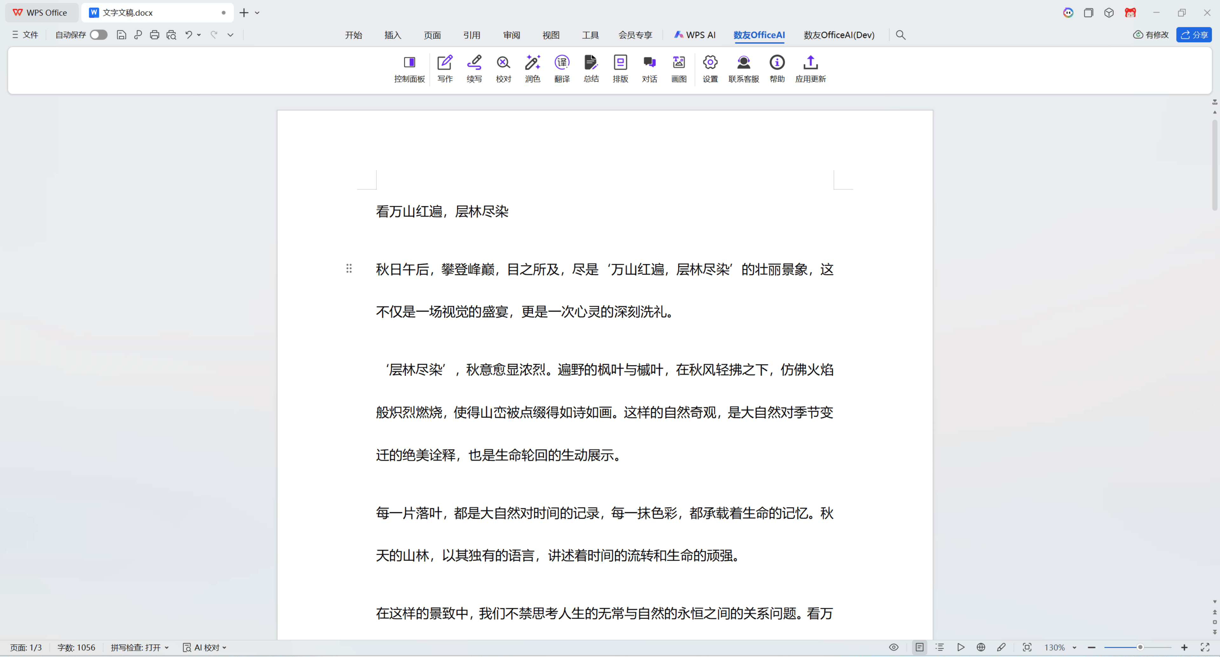
Task: Open the 排版 layout tool
Action: pos(620,69)
